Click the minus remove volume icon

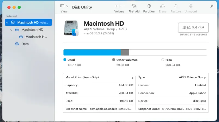point(122,6)
